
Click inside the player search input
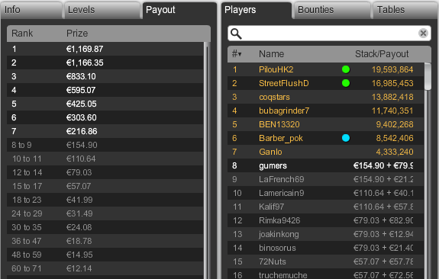(x=330, y=34)
